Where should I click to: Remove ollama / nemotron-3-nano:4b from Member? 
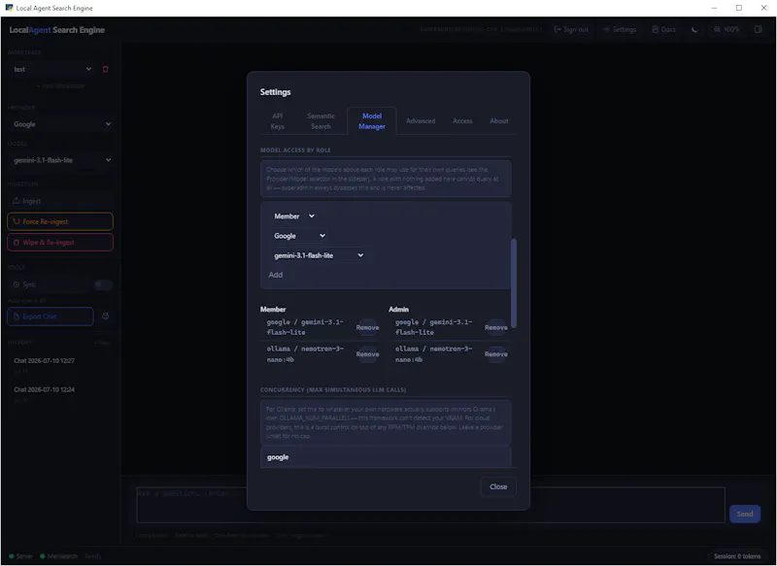(367, 354)
